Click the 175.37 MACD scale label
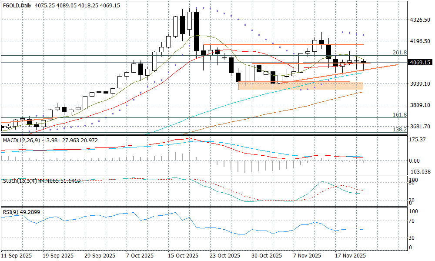 click(418, 139)
